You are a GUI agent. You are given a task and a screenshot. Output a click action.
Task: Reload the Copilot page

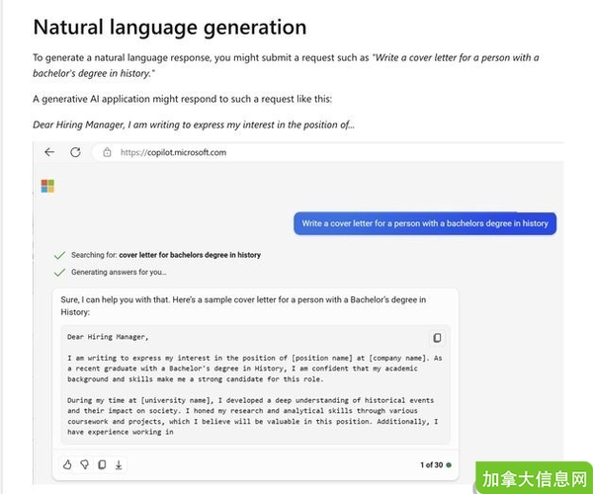(75, 152)
